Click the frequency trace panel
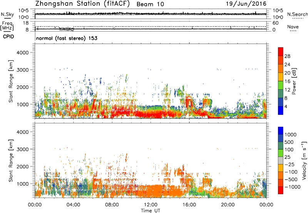 coord(151,26)
